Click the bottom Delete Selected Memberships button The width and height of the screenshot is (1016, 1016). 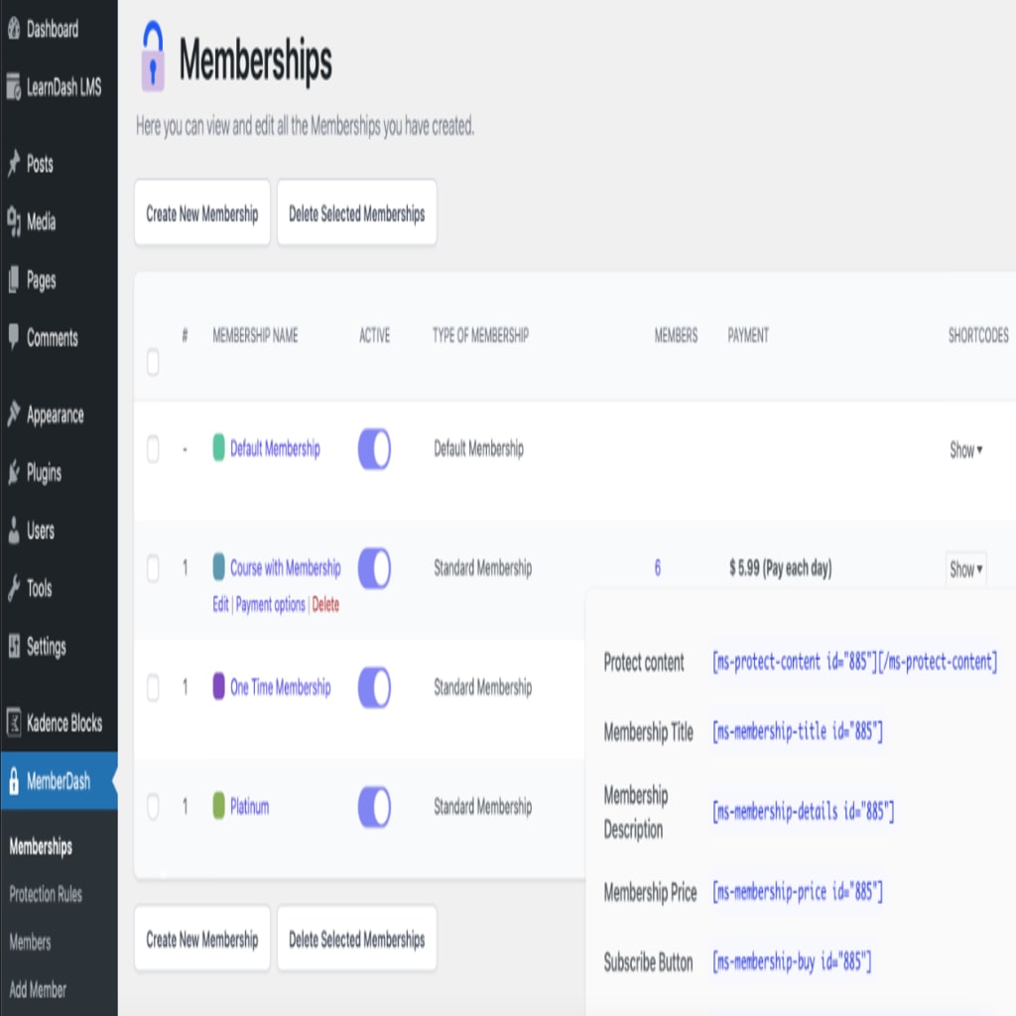[357, 939]
